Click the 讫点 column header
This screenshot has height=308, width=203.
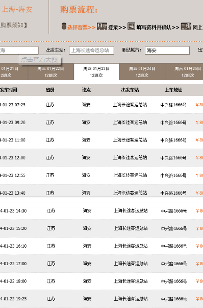click(x=86, y=90)
